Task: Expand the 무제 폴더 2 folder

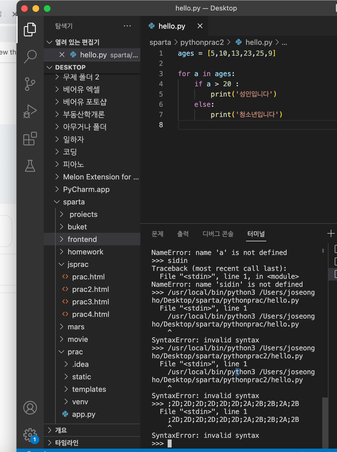Action: click(x=92, y=77)
